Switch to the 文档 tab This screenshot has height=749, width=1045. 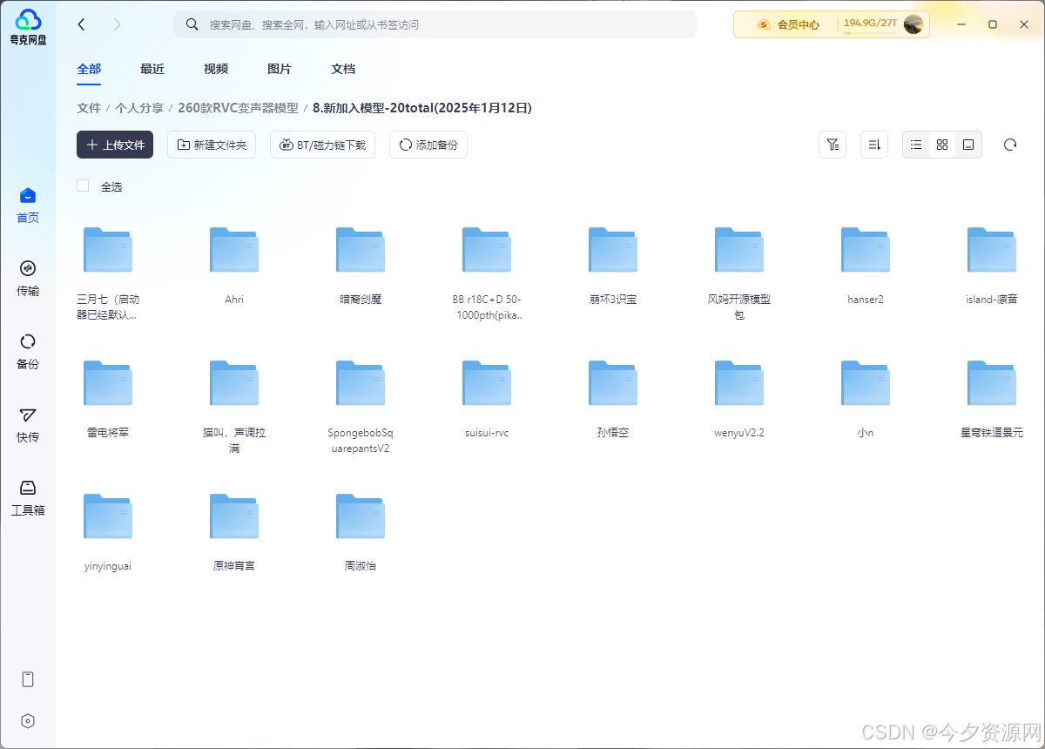click(343, 69)
